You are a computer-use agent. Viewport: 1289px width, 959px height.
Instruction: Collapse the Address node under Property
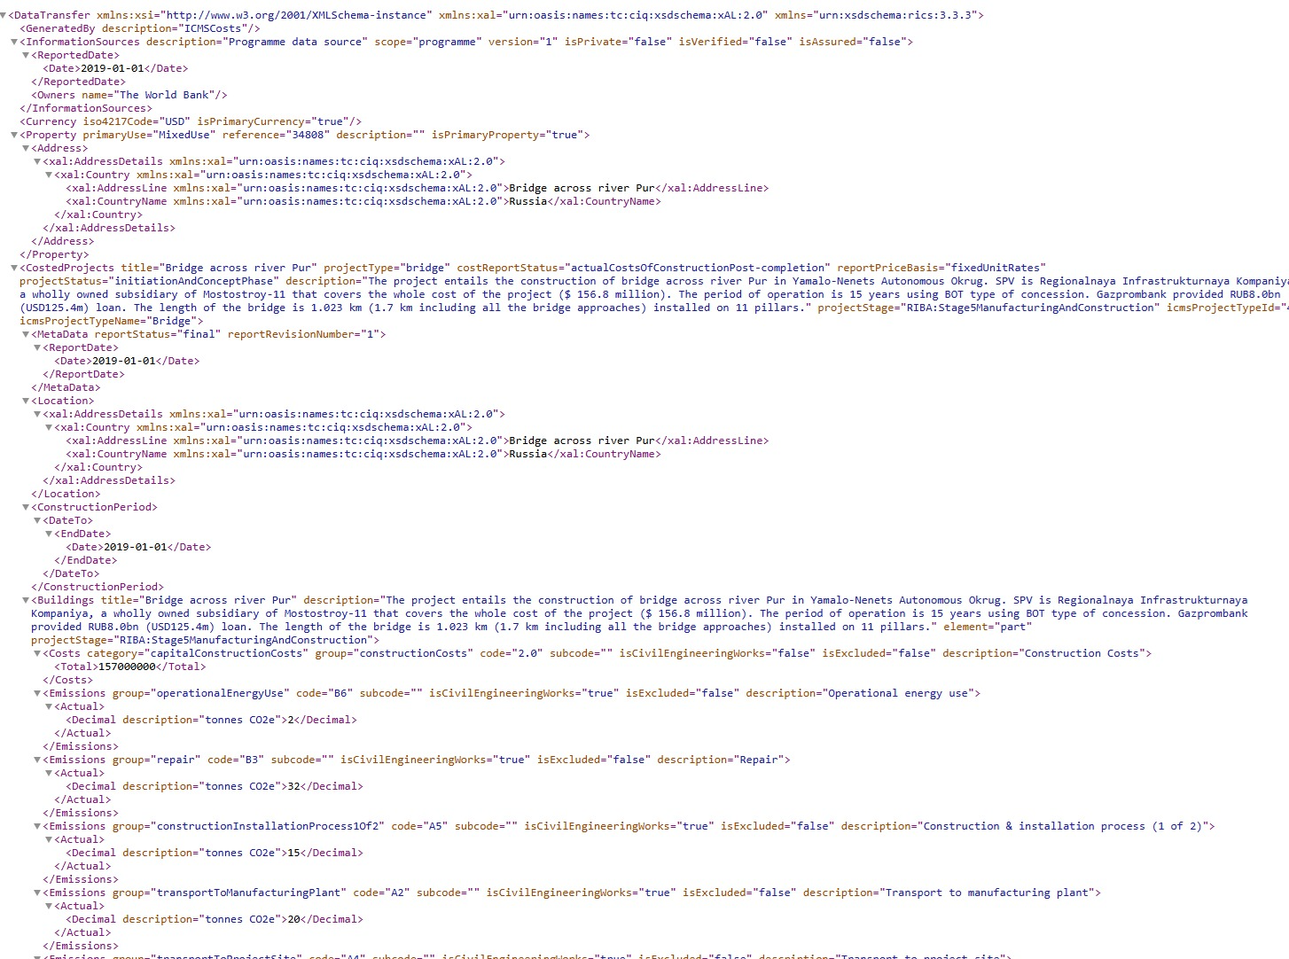[26, 148]
